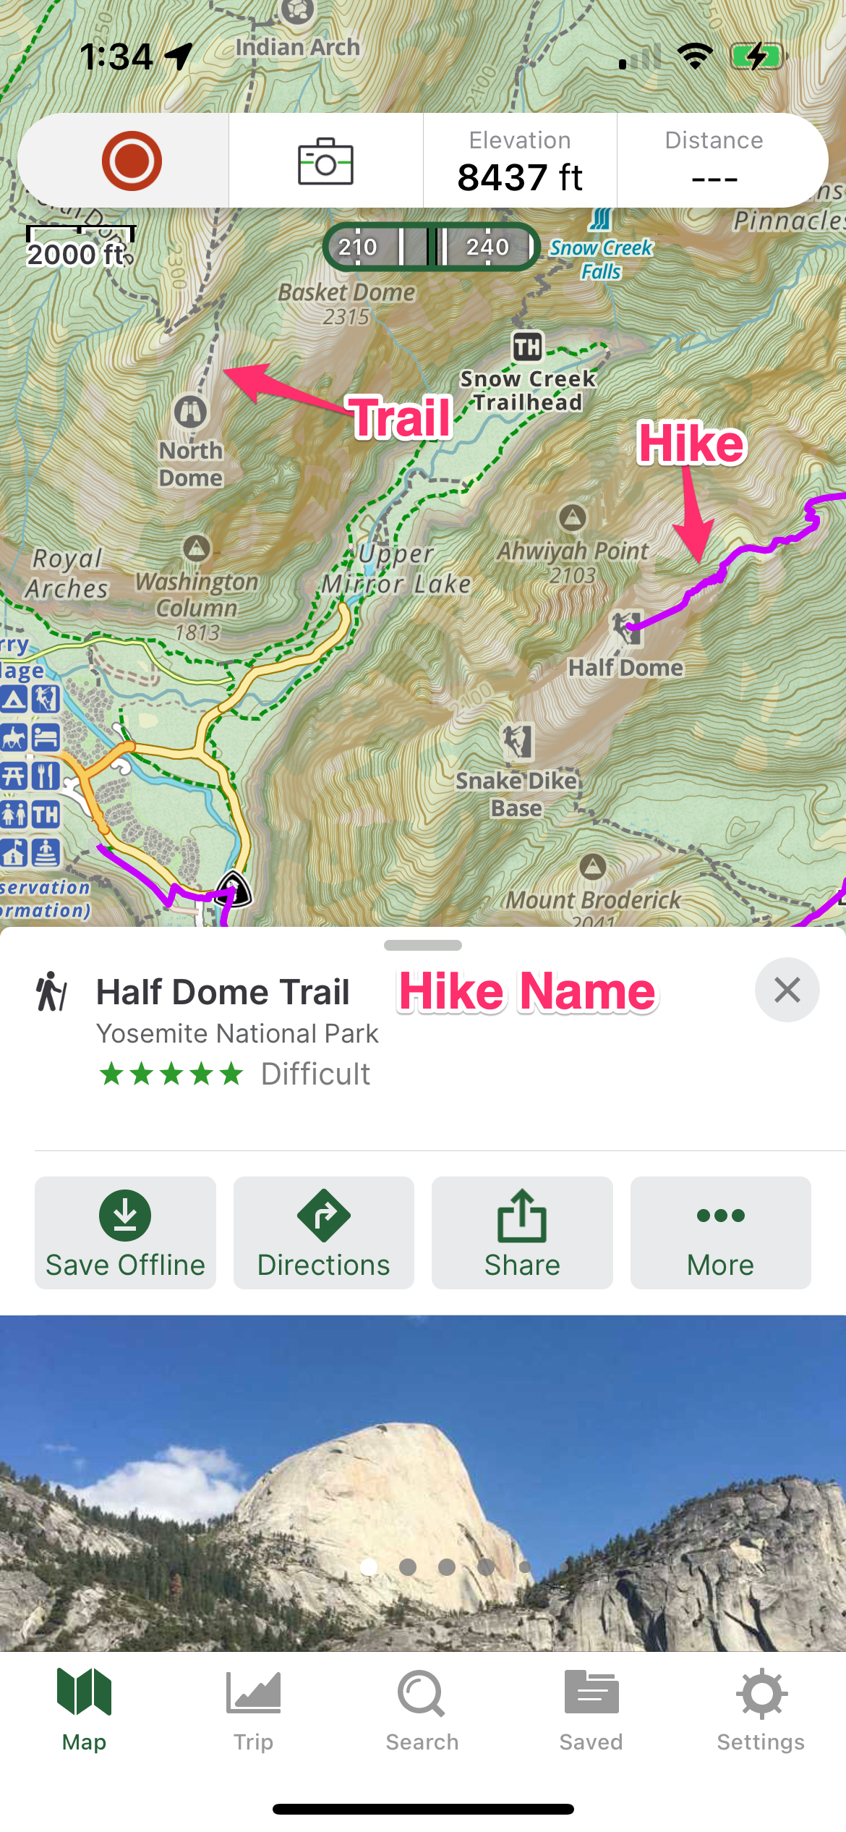The height and width of the screenshot is (1832, 846).
Task: Tap the Mount Broderick peak marker
Action: click(593, 866)
